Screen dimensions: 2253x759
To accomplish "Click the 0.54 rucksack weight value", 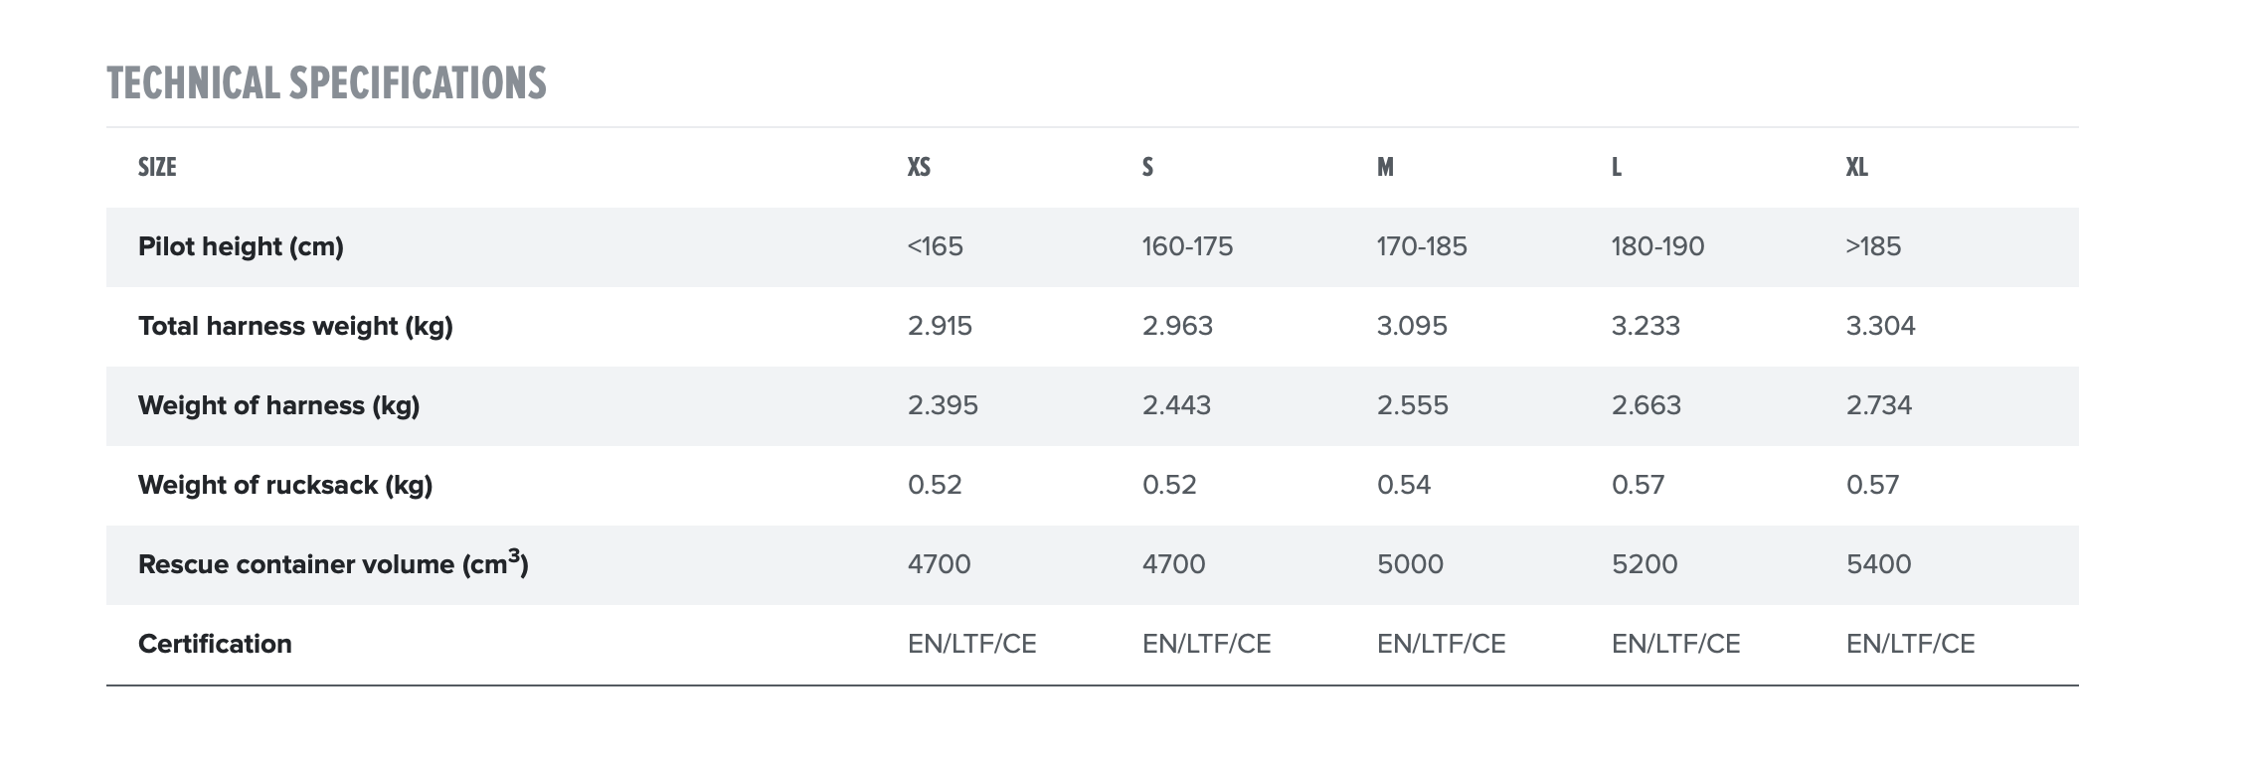I will click(x=1404, y=485).
